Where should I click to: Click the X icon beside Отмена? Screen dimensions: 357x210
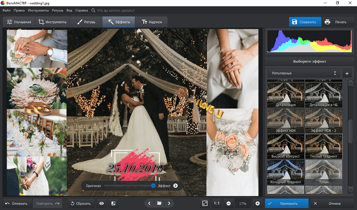point(315,203)
